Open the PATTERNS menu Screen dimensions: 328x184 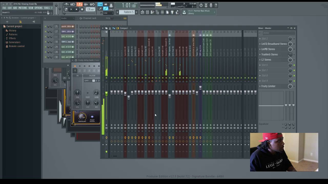[x=23, y=8]
